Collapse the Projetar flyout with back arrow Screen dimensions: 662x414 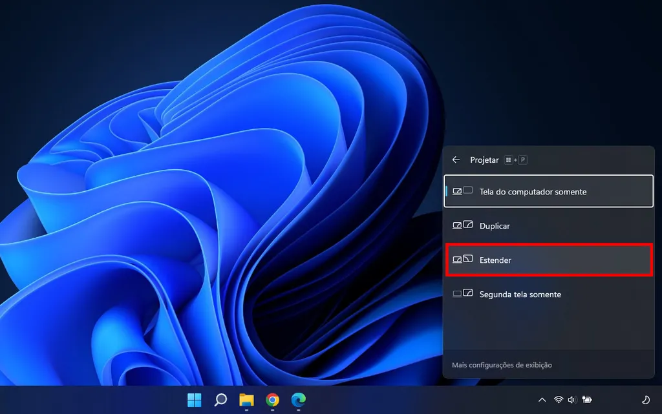click(456, 160)
